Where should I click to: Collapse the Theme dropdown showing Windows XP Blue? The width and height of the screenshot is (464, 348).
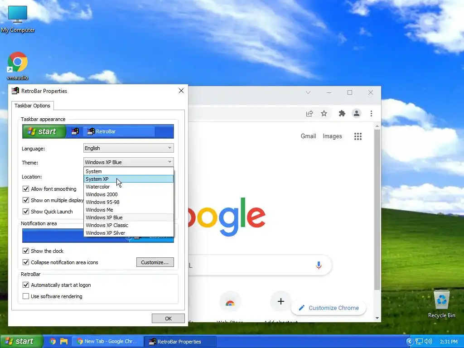tap(128, 162)
